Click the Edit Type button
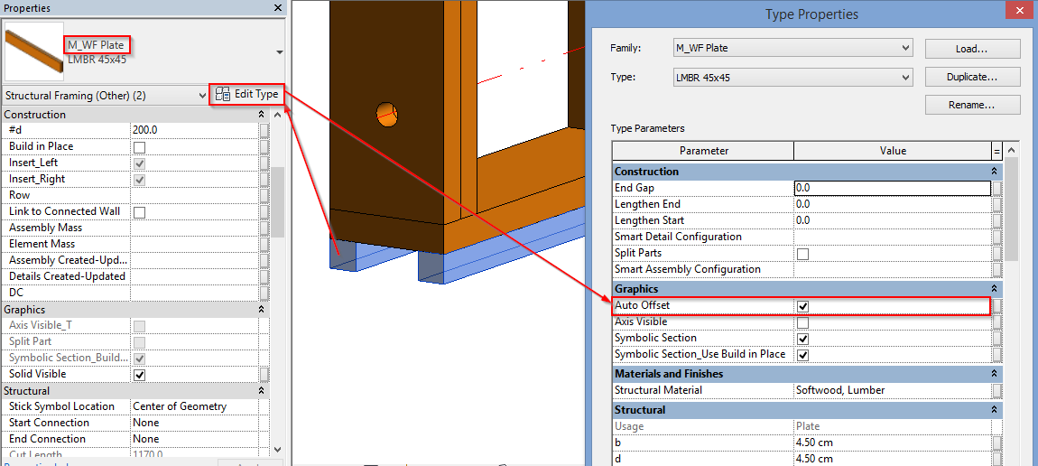 (246, 95)
